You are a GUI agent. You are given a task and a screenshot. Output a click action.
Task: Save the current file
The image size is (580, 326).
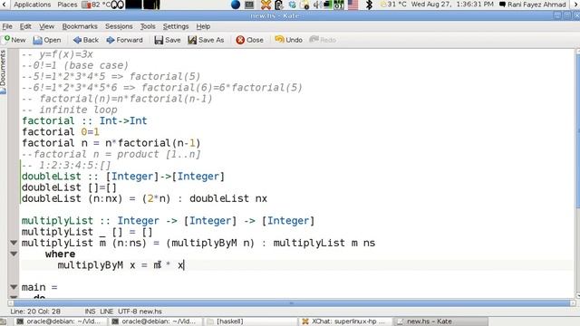pyautogui.click(x=168, y=40)
